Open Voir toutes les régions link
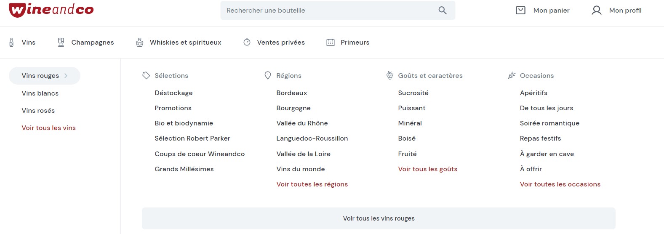Screen dimensions: 664x234 click(312, 184)
